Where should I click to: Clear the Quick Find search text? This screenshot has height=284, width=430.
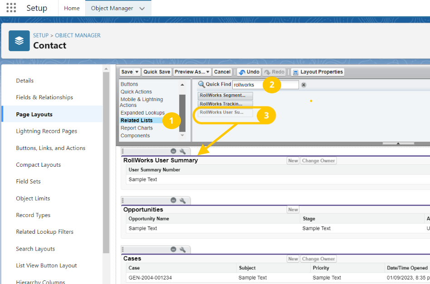[x=303, y=85]
